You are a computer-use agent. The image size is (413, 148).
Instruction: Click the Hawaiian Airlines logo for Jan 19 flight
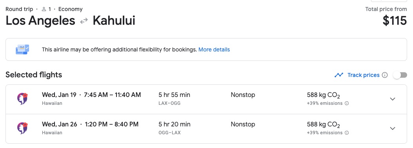click(22, 99)
